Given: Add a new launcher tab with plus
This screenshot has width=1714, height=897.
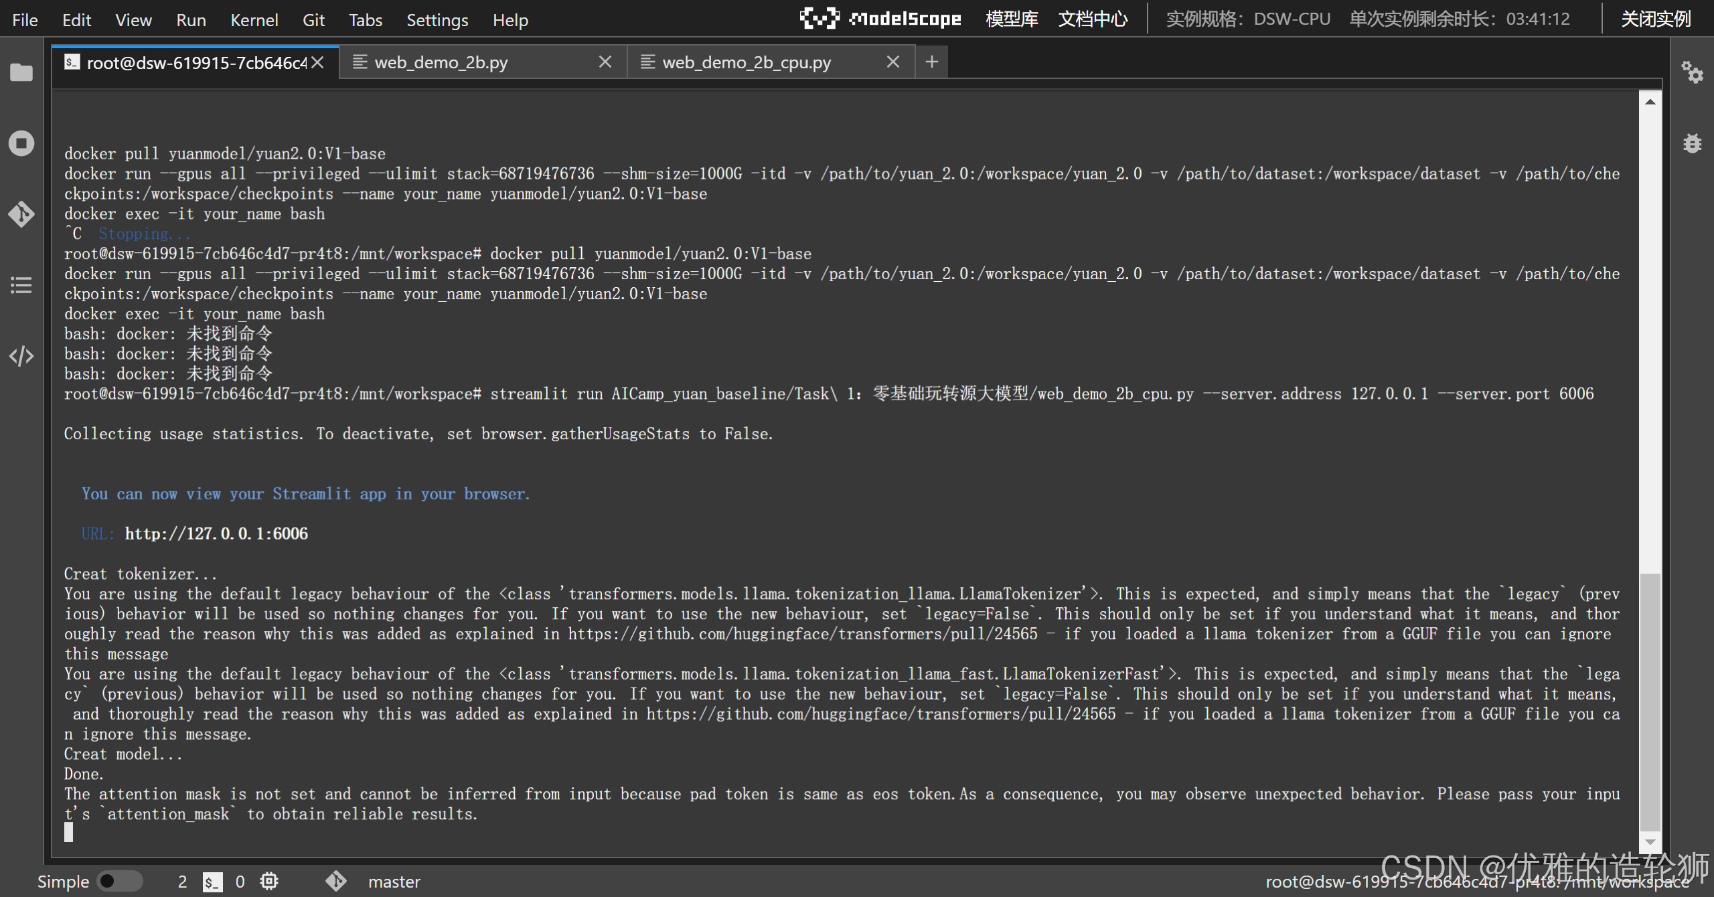Looking at the screenshot, I should [x=931, y=62].
